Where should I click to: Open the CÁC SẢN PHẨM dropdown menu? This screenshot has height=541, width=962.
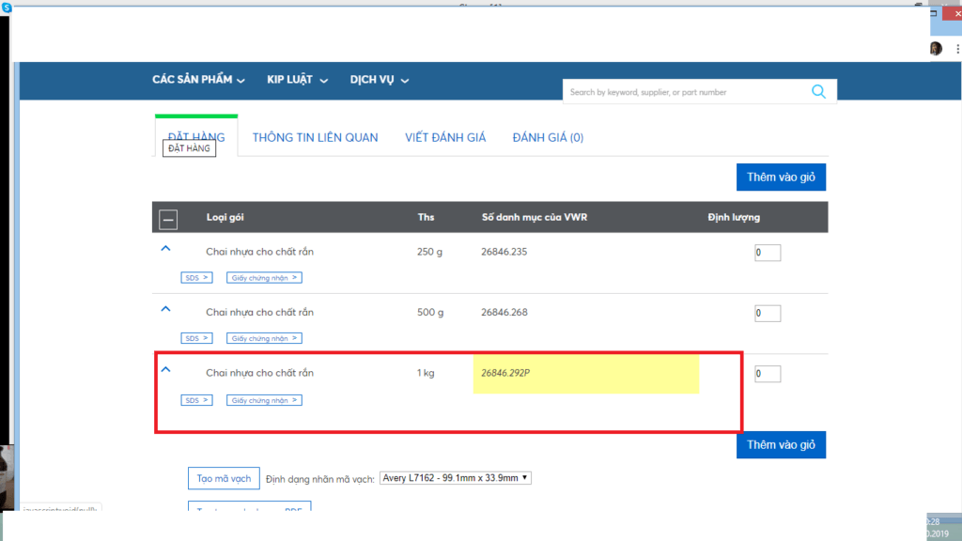point(198,80)
